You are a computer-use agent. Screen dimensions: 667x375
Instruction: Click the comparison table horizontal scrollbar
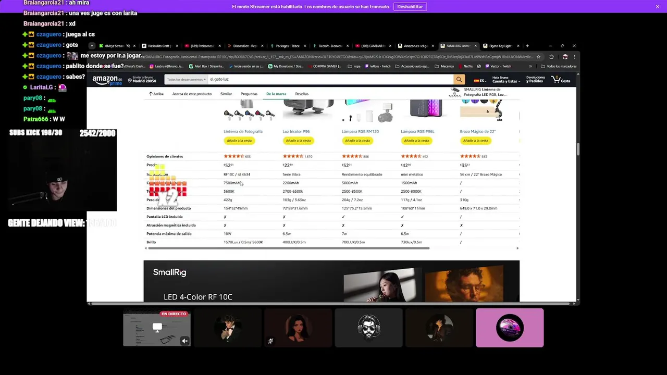(x=289, y=248)
